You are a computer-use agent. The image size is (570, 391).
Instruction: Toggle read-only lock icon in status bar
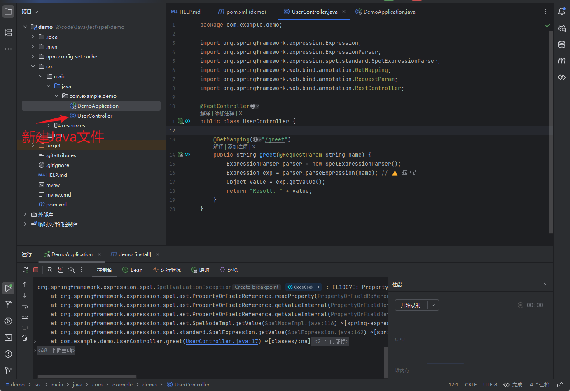(560, 385)
